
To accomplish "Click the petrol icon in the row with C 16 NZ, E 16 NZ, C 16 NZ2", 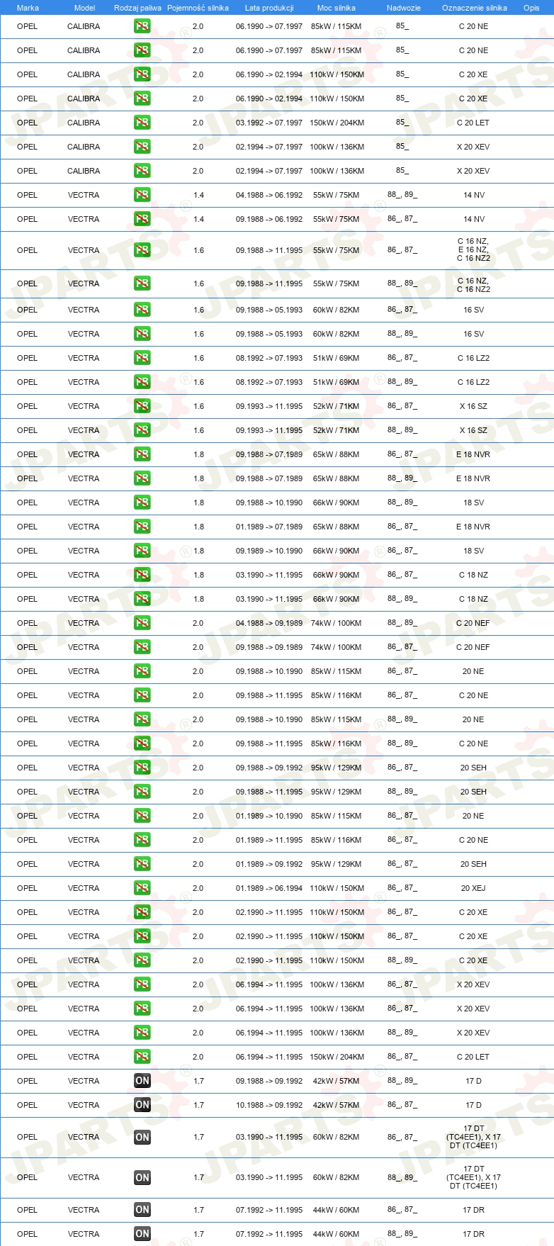I will (142, 250).
